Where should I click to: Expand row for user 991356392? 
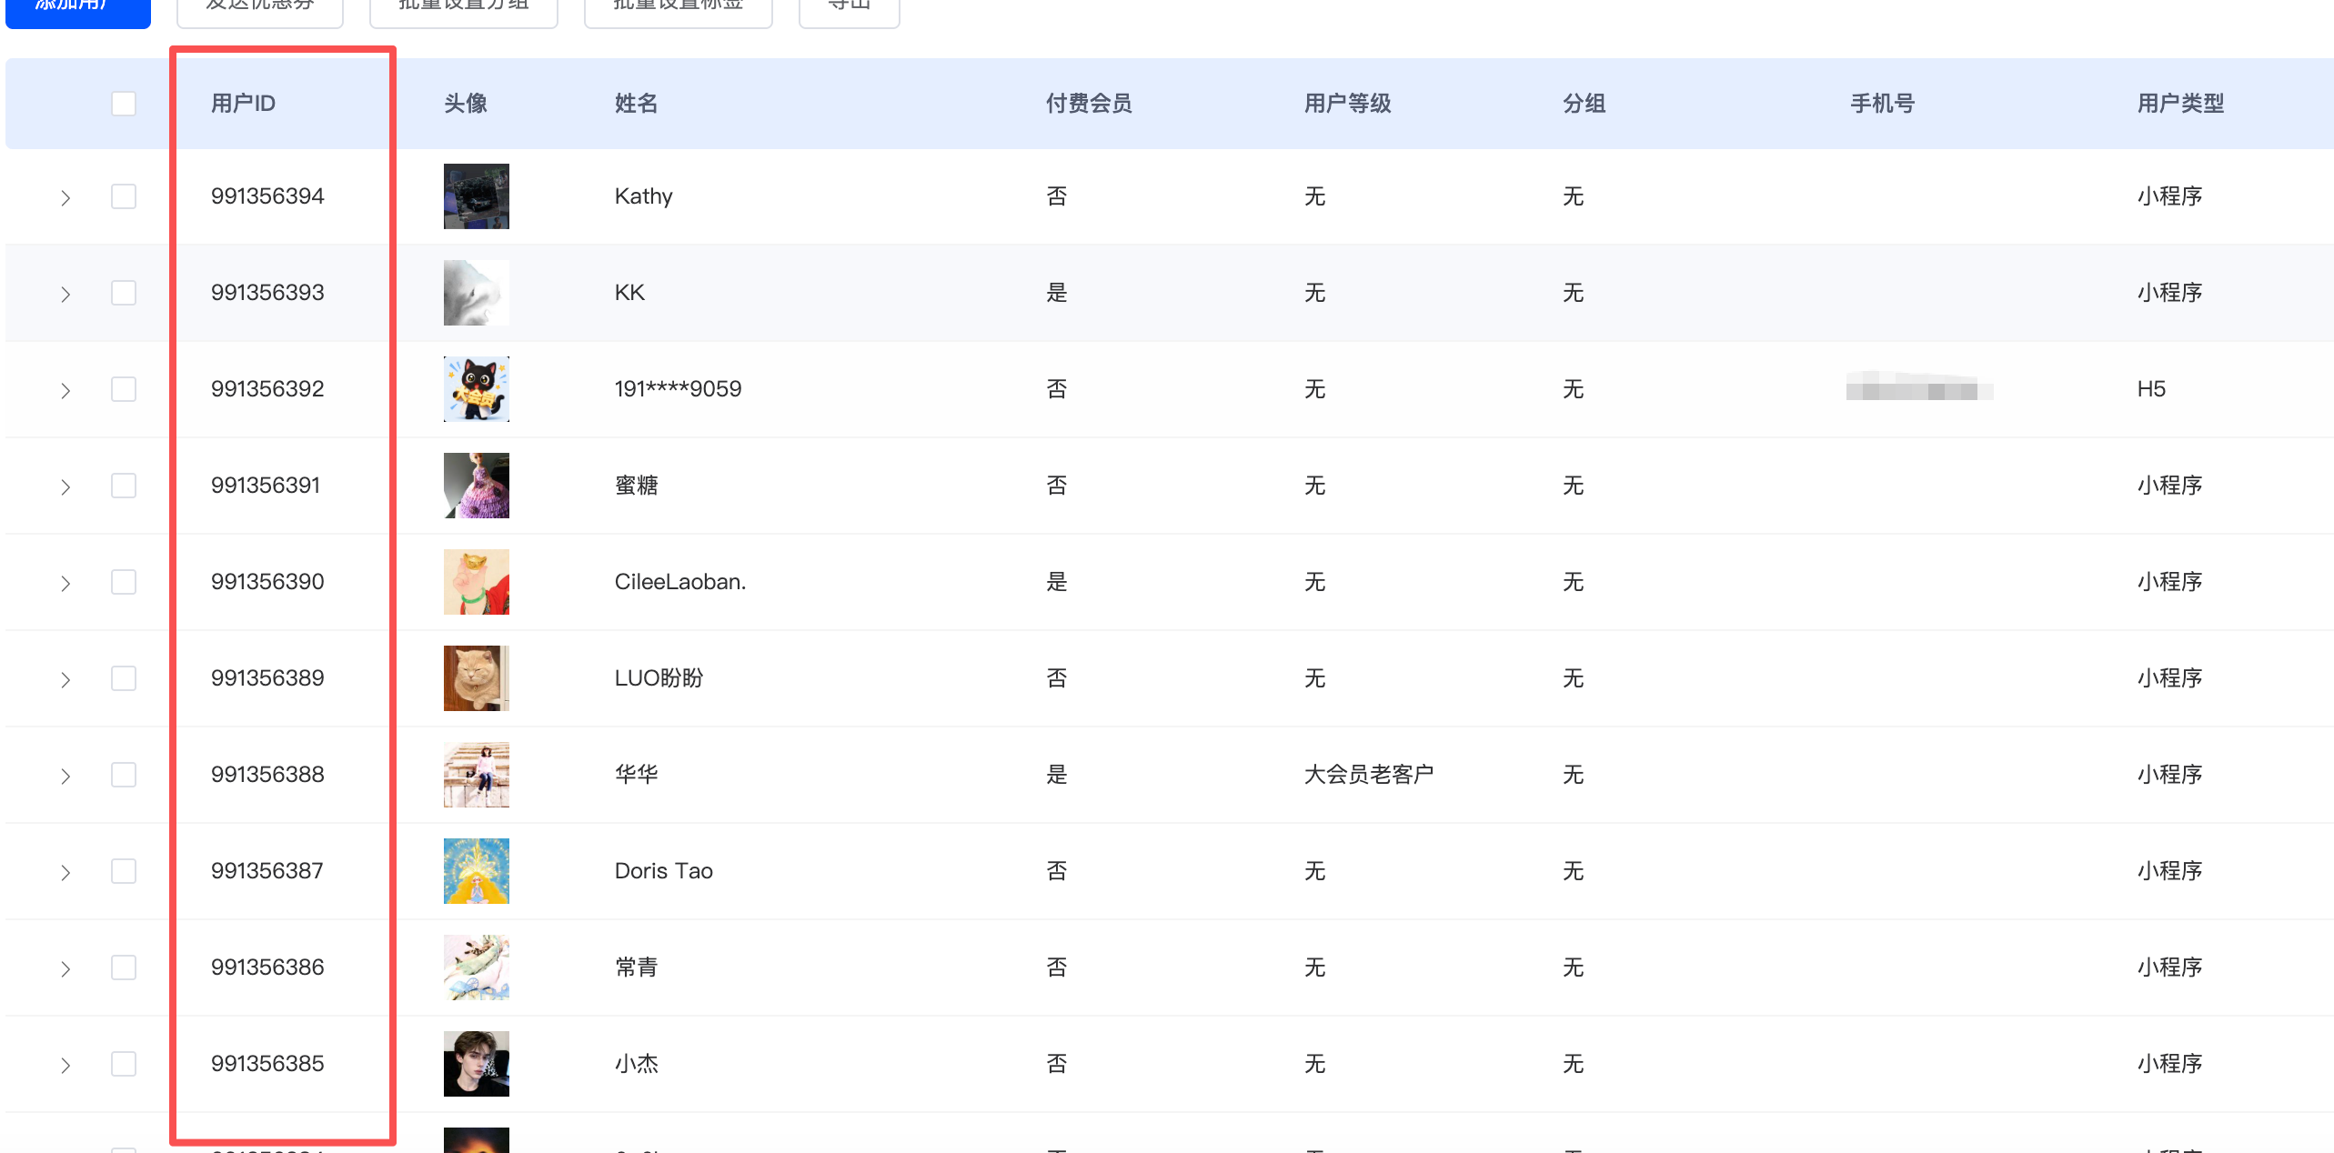(65, 391)
